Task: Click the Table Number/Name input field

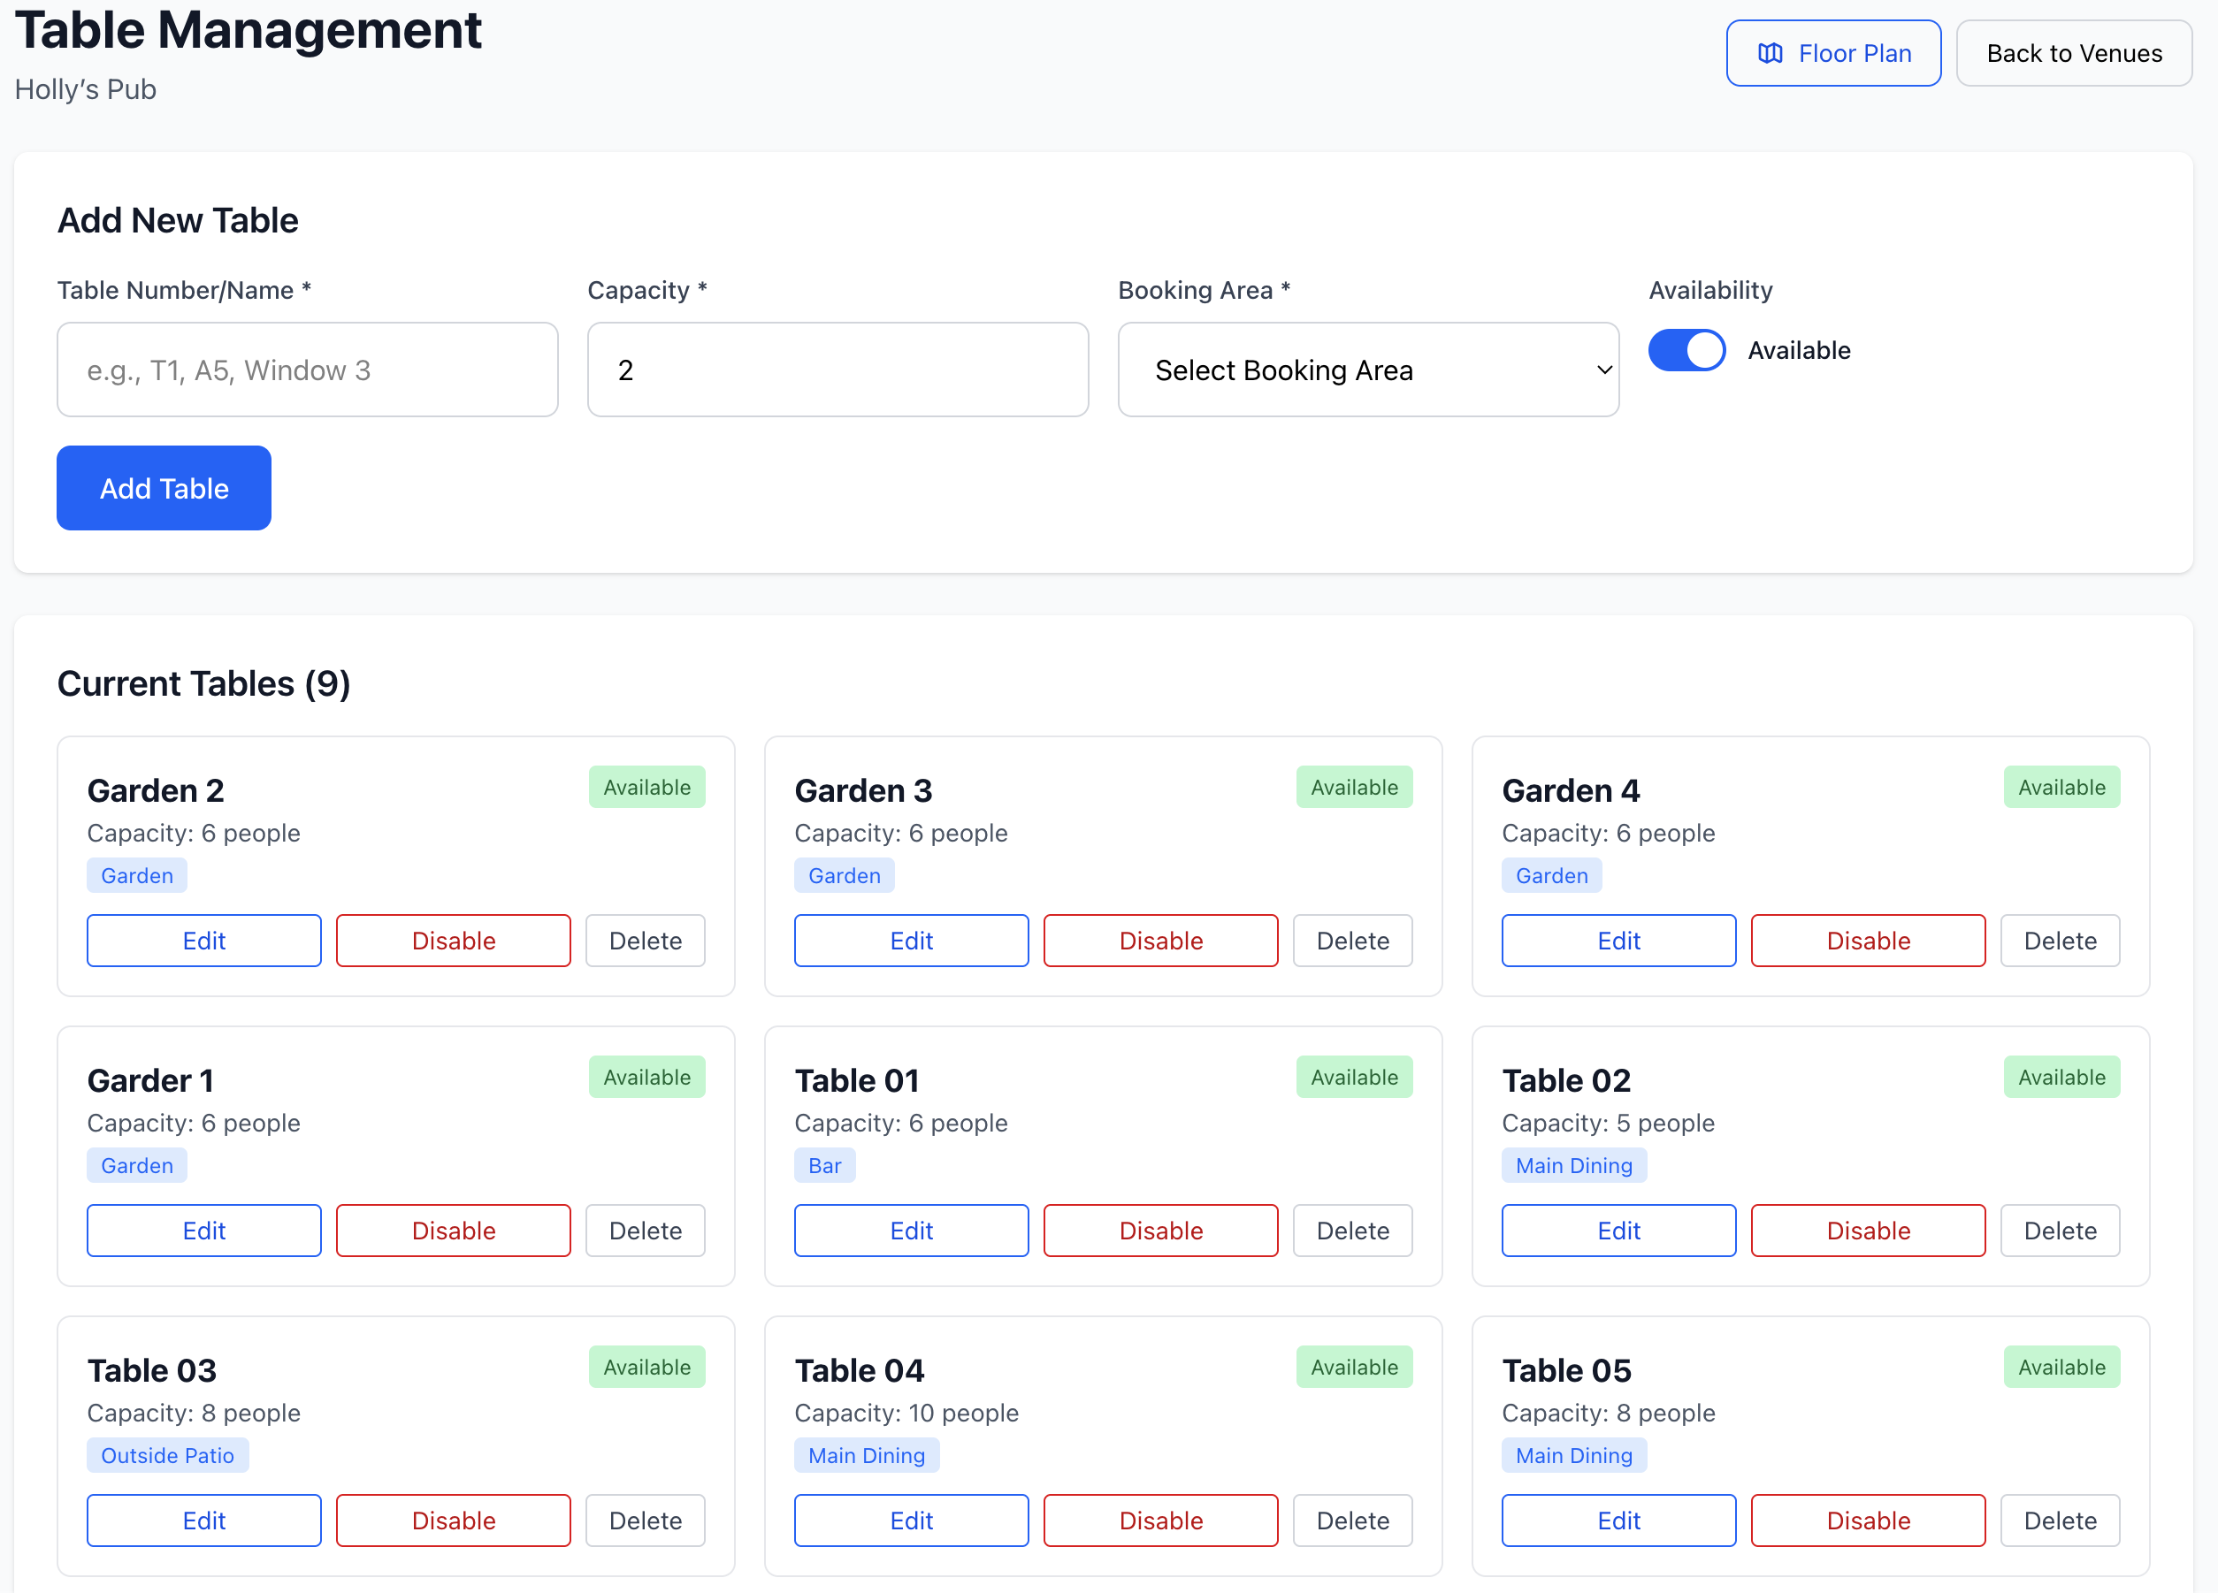Action: click(x=307, y=370)
